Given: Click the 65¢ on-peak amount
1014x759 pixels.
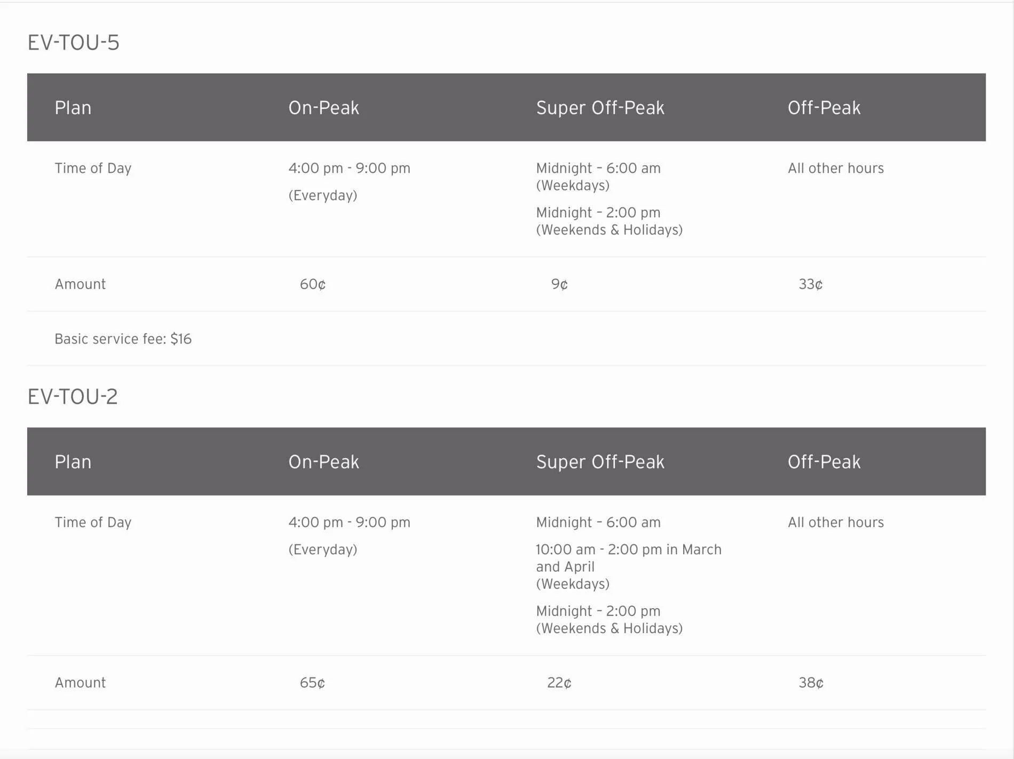Looking at the screenshot, I should coord(312,683).
